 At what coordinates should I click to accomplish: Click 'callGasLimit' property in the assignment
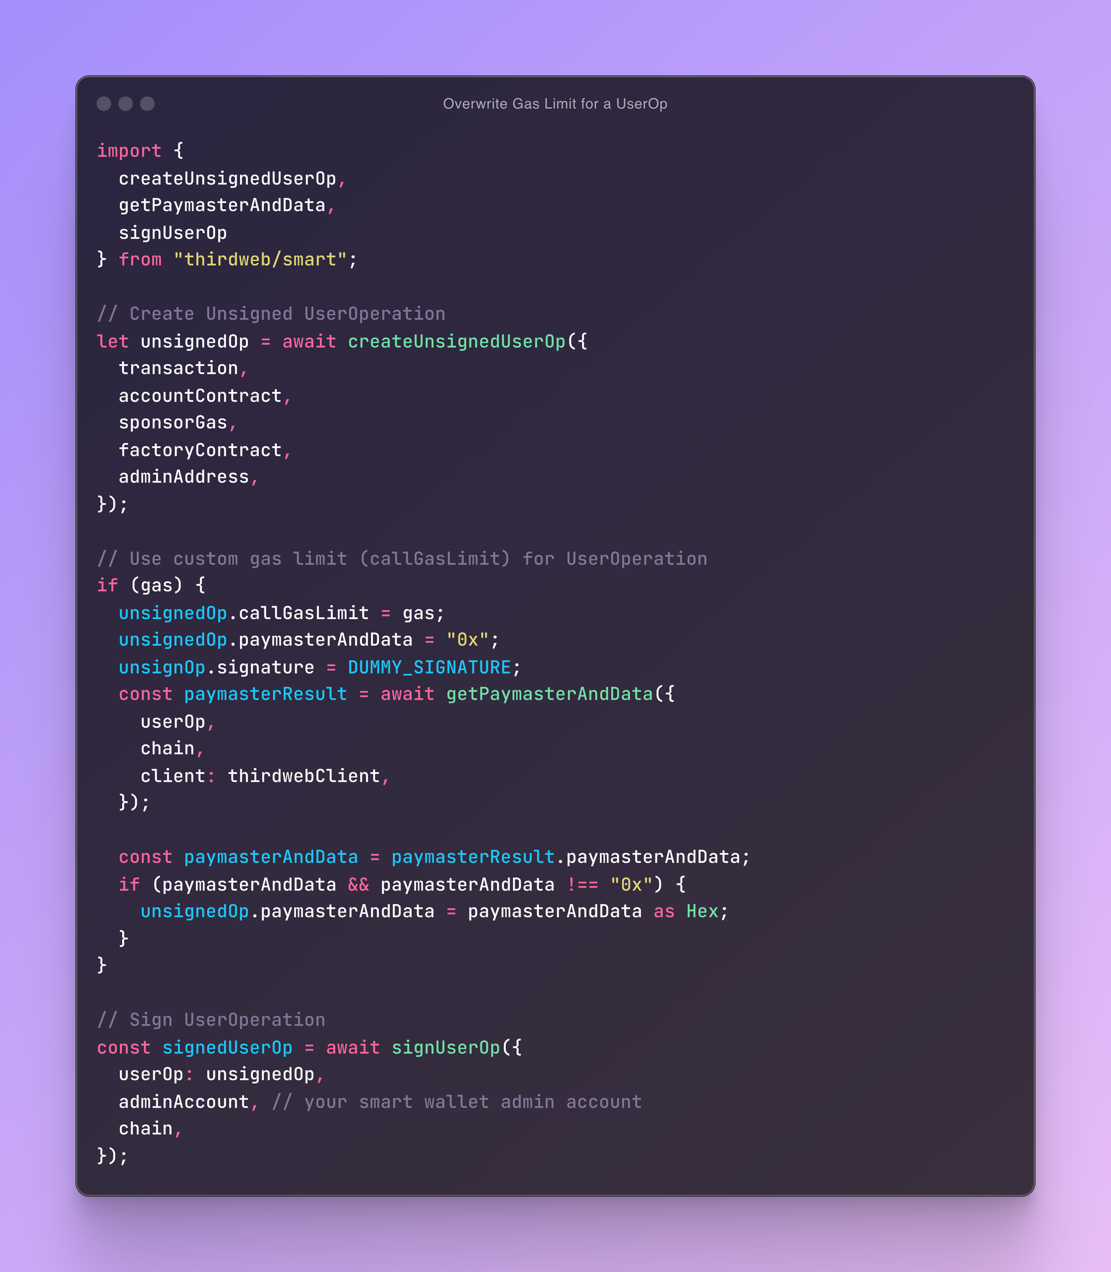[x=304, y=613]
